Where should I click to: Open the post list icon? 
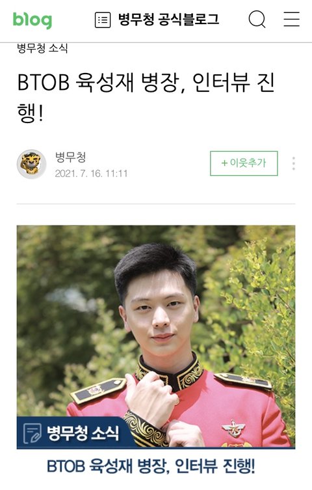tap(102, 20)
